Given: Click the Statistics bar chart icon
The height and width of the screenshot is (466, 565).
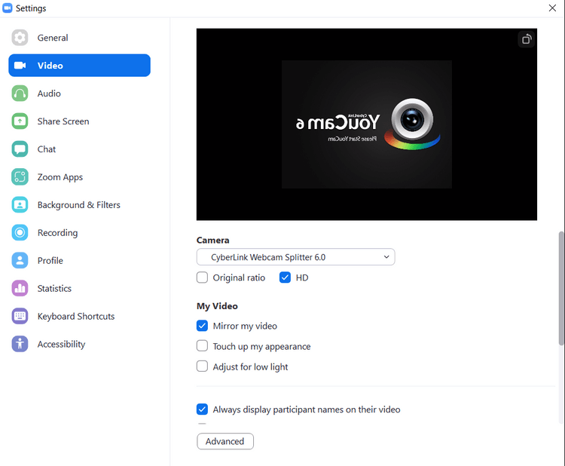Looking at the screenshot, I should point(20,288).
